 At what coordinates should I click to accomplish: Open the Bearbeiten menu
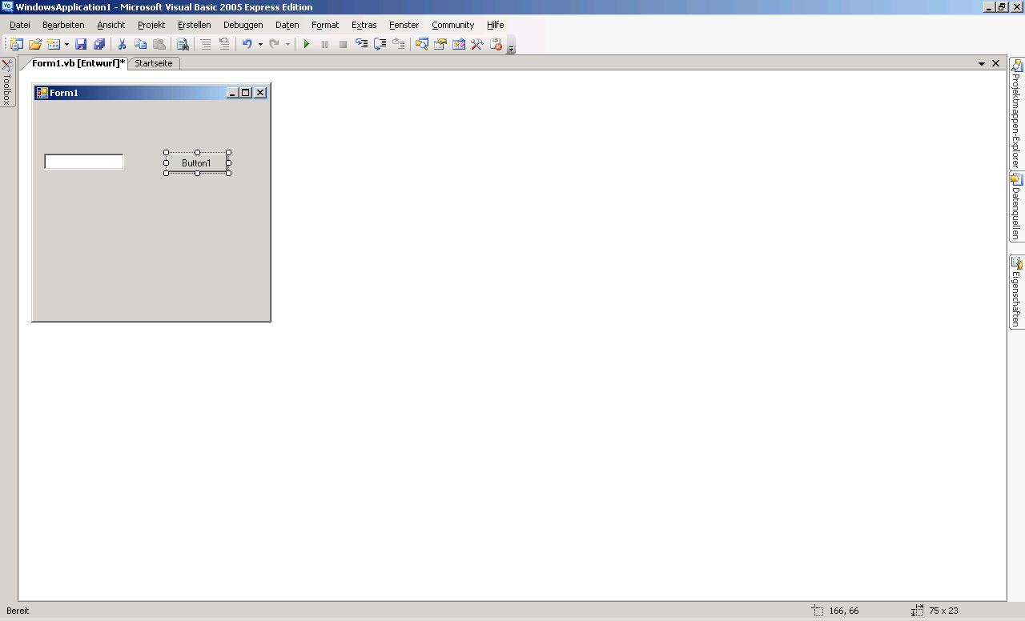pyautogui.click(x=63, y=25)
